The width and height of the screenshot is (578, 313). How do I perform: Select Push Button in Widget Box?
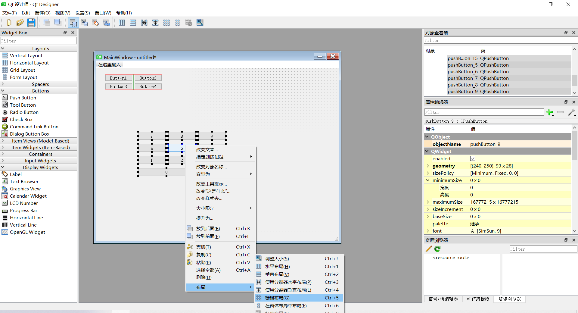(23, 98)
